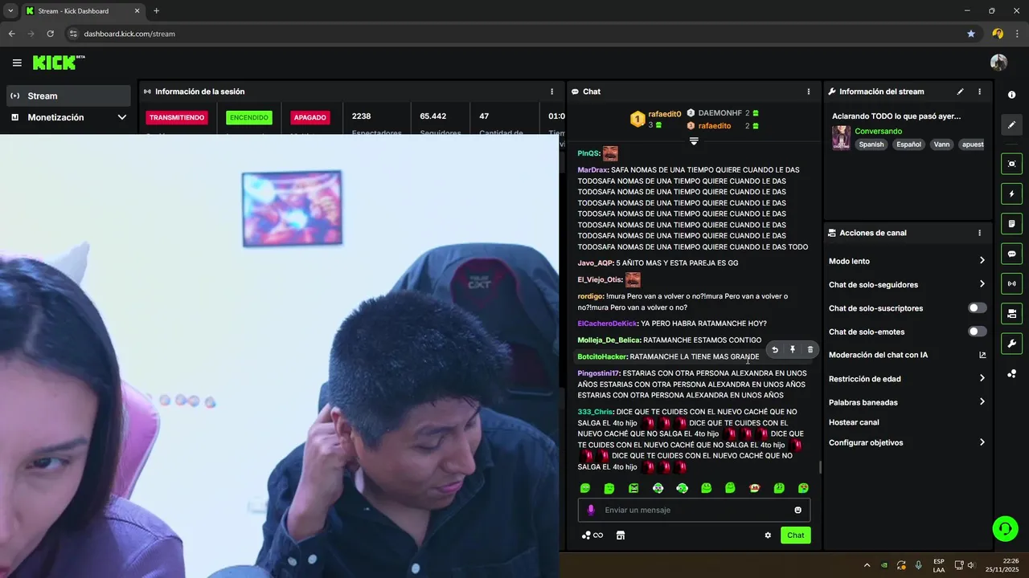Click the green headset support button
The width and height of the screenshot is (1029, 578).
(1005, 528)
